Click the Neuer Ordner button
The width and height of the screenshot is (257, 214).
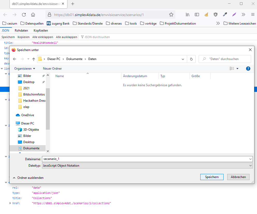[x=52, y=69]
